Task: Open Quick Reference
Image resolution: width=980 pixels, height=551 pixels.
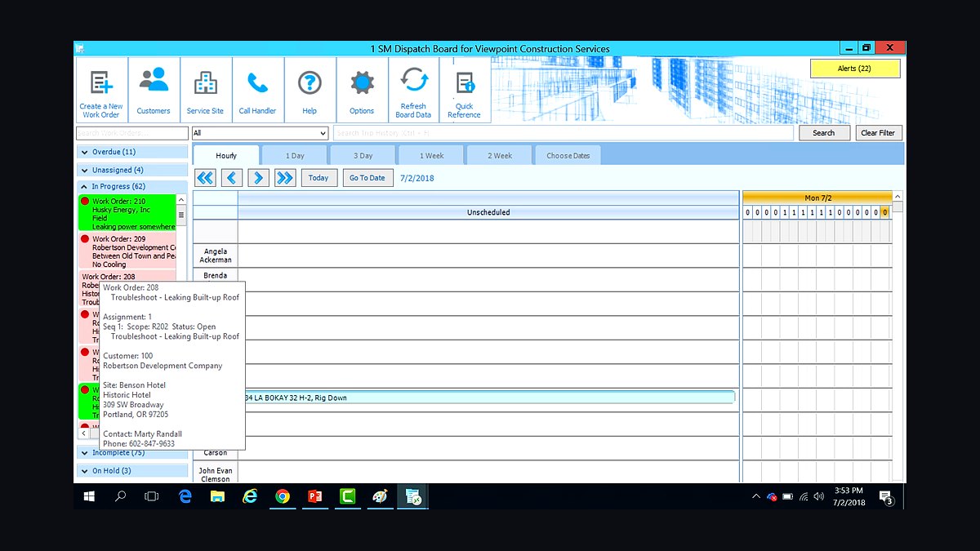Action: click(x=464, y=90)
